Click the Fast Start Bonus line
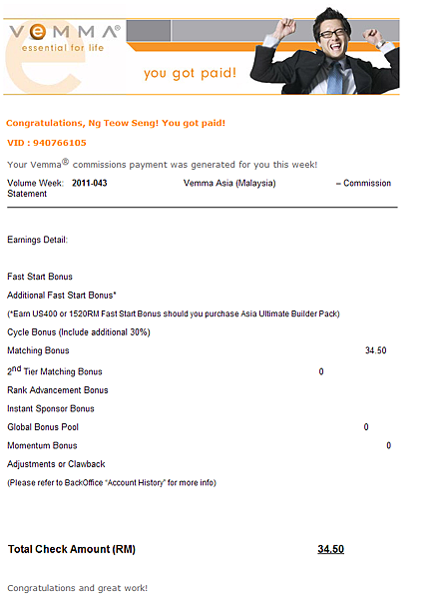Viewport: 432px width, 599px height. pos(40,277)
